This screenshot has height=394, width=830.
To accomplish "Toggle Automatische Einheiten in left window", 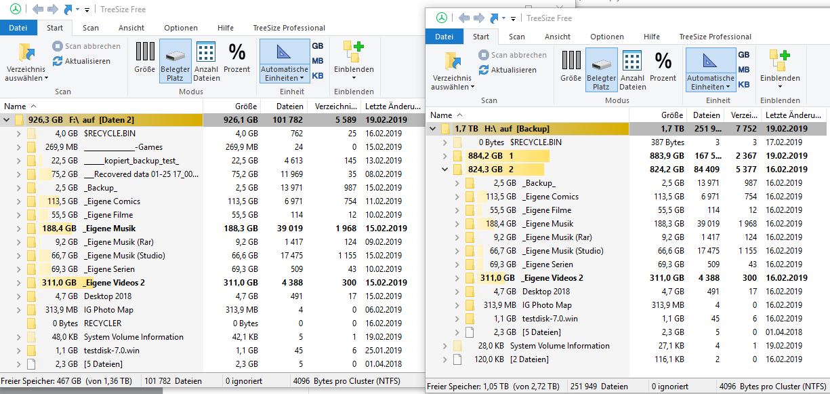I will coord(284,61).
